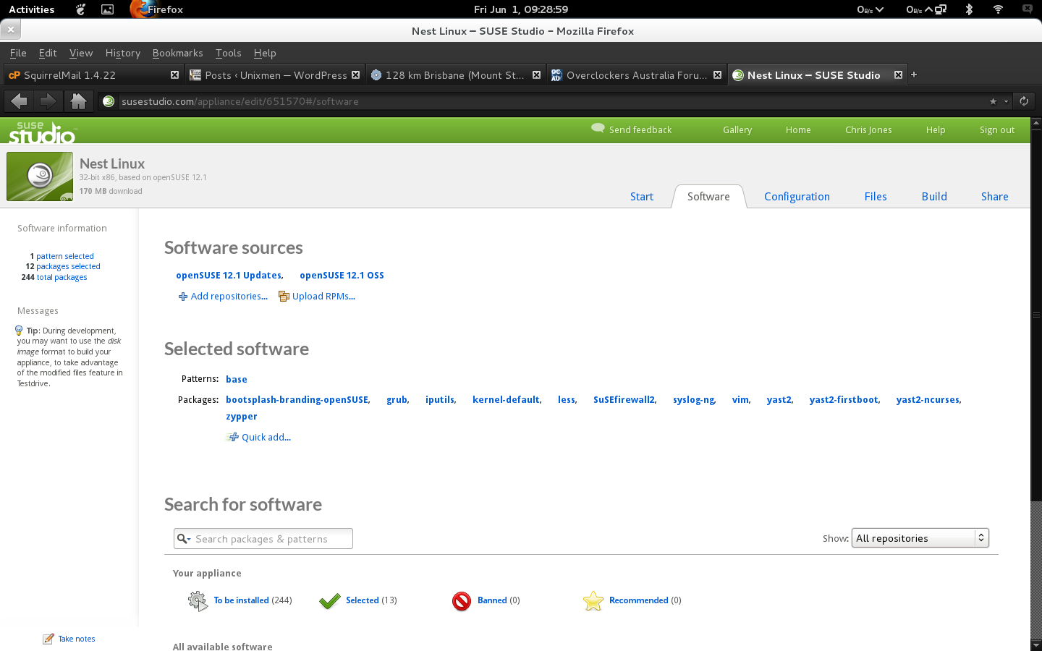Click the WiFi icon in top bar
This screenshot has width=1042, height=651.
pyautogui.click(x=998, y=9)
